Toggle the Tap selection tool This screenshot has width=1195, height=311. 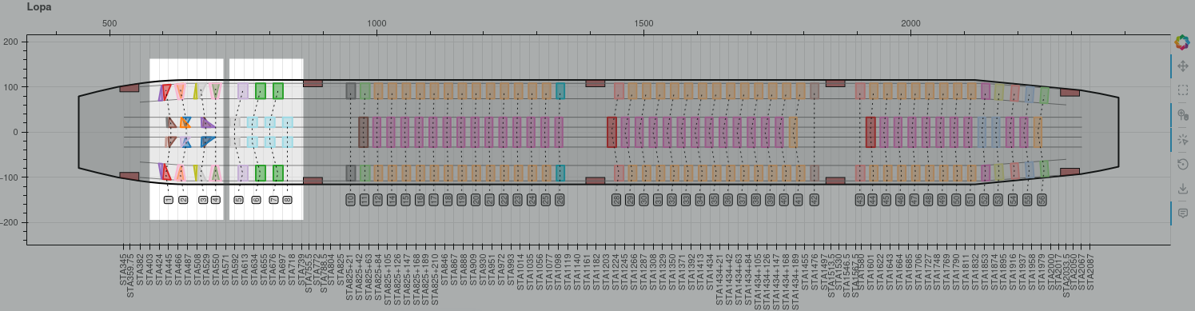pos(1182,140)
